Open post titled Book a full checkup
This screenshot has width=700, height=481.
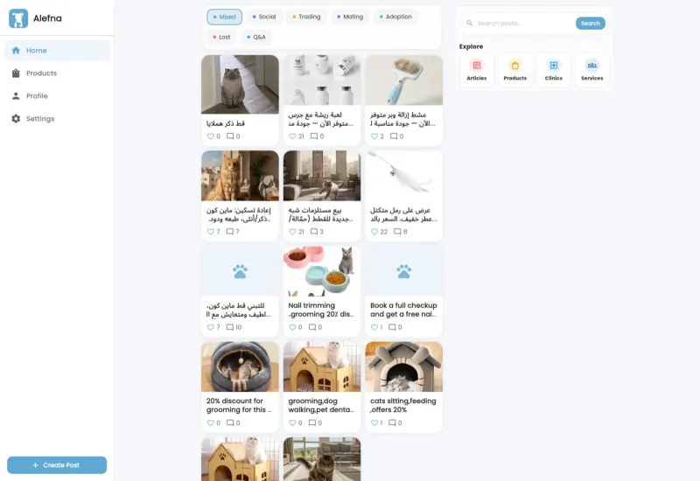click(x=403, y=310)
